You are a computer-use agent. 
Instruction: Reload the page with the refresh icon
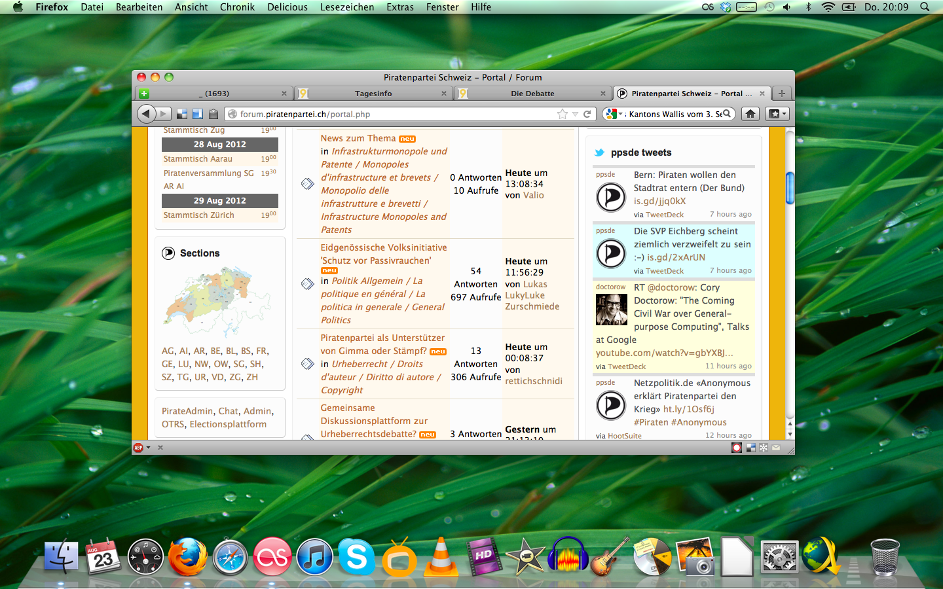pyautogui.click(x=587, y=114)
